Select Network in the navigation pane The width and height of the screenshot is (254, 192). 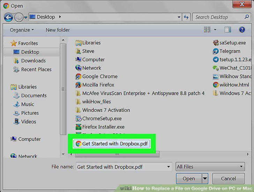click(x=24, y=156)
